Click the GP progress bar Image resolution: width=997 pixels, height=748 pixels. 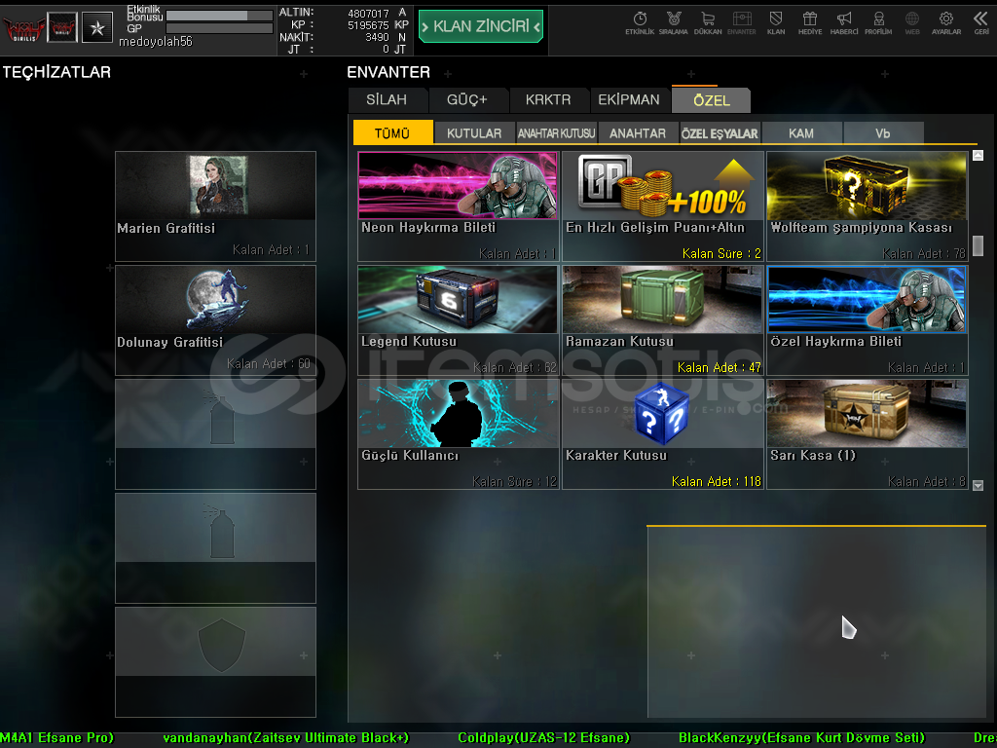tap(219, 28)
